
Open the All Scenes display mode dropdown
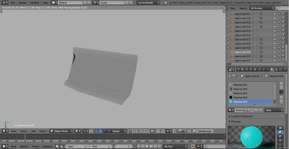[262, 8]
